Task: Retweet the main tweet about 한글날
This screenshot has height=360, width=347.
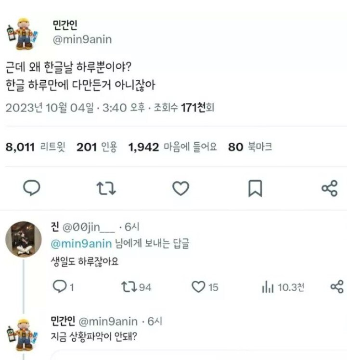Action: (106, 188)
